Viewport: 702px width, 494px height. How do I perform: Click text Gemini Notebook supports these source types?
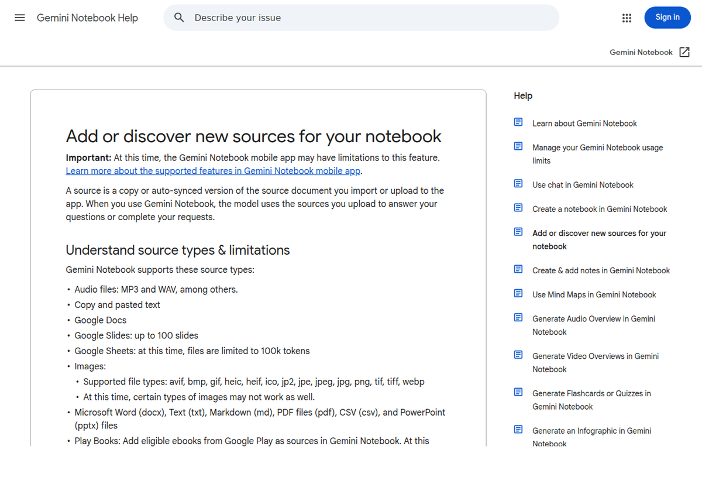[x=160, y=270]
